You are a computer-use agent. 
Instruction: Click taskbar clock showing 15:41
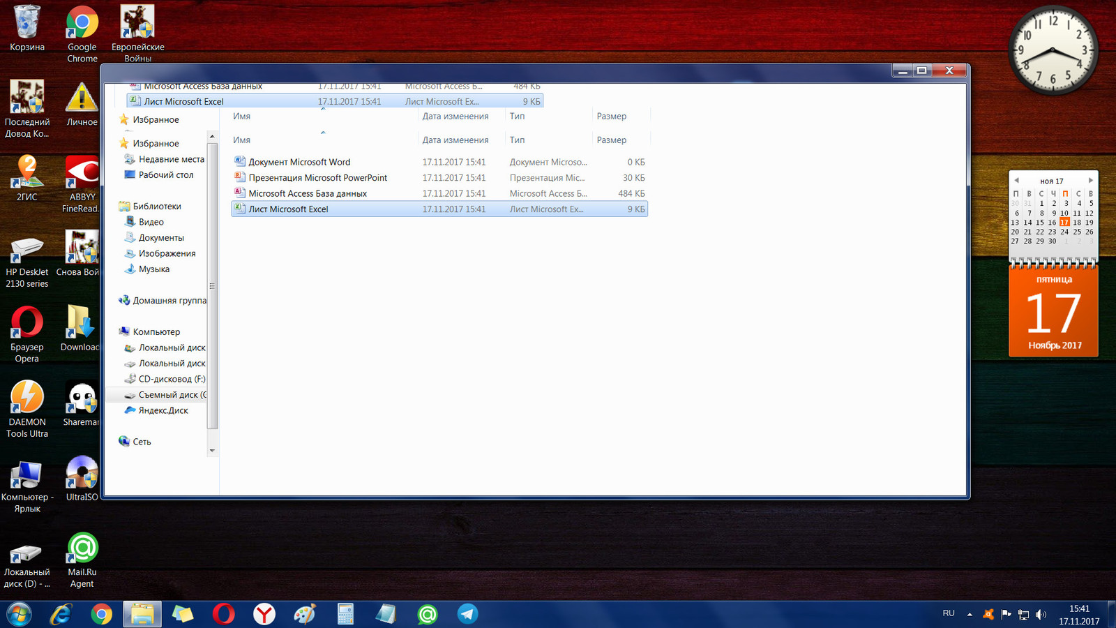point(1079,615)
